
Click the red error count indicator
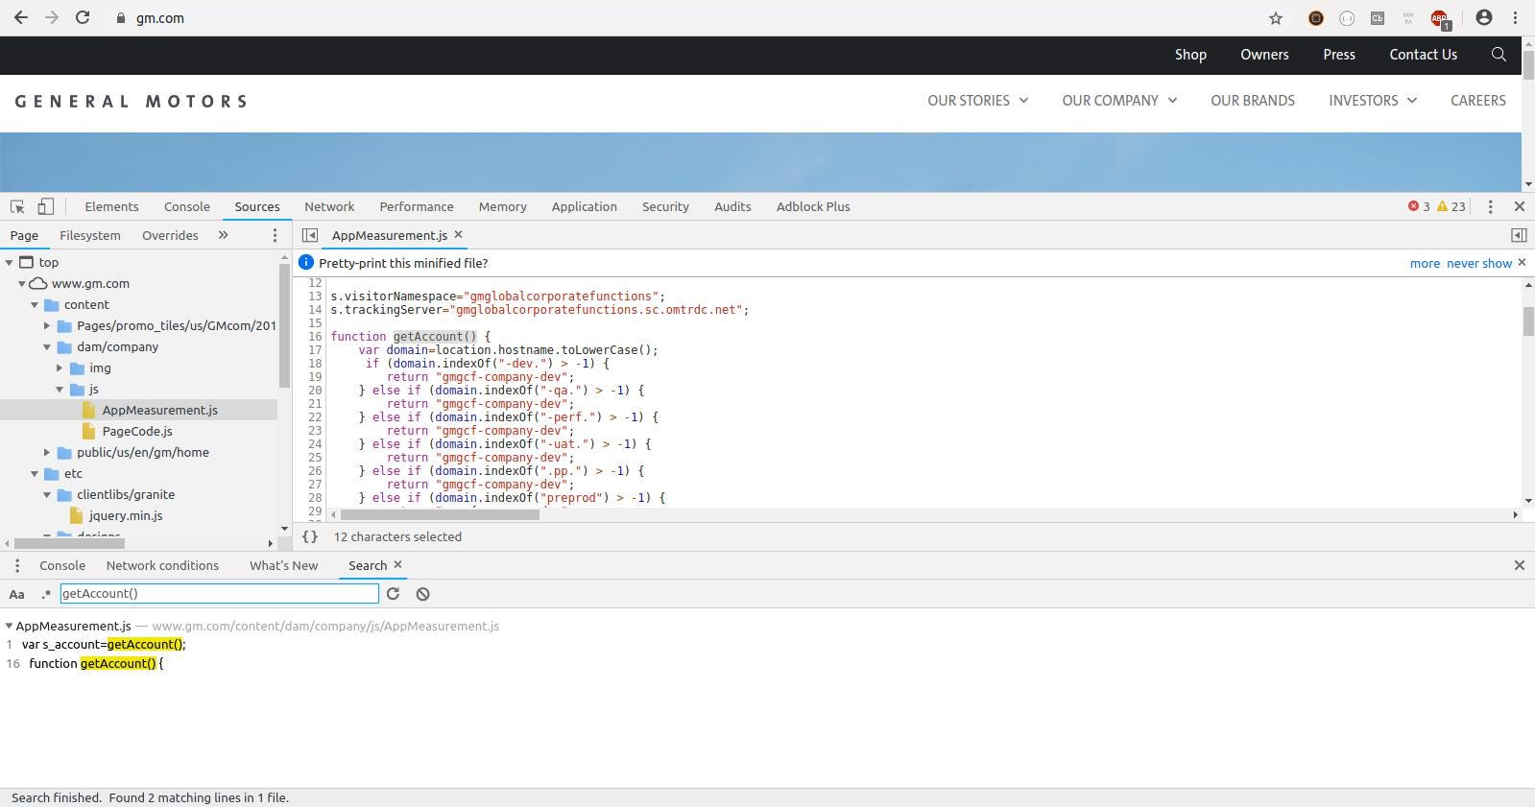click(1419, 206)
